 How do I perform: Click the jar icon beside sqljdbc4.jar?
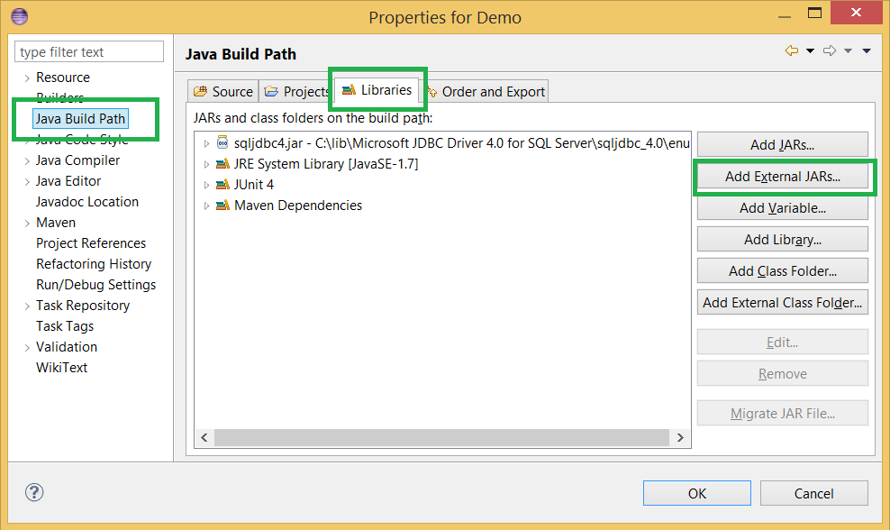[222, 142]
